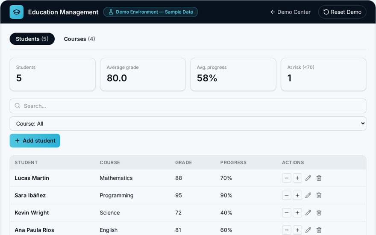376x235 pixels.
Task: Click the 70% progress value
Action: click(x=226, y=178)
